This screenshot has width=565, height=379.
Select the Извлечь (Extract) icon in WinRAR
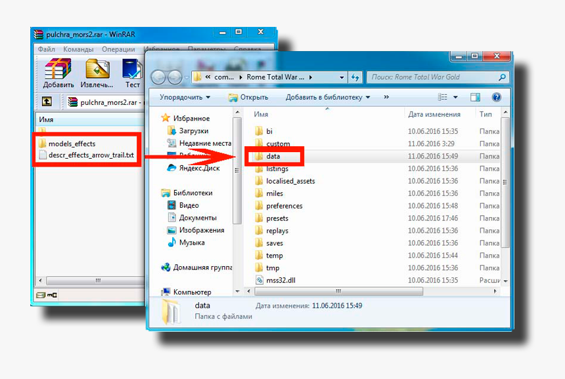pos(96,70)
